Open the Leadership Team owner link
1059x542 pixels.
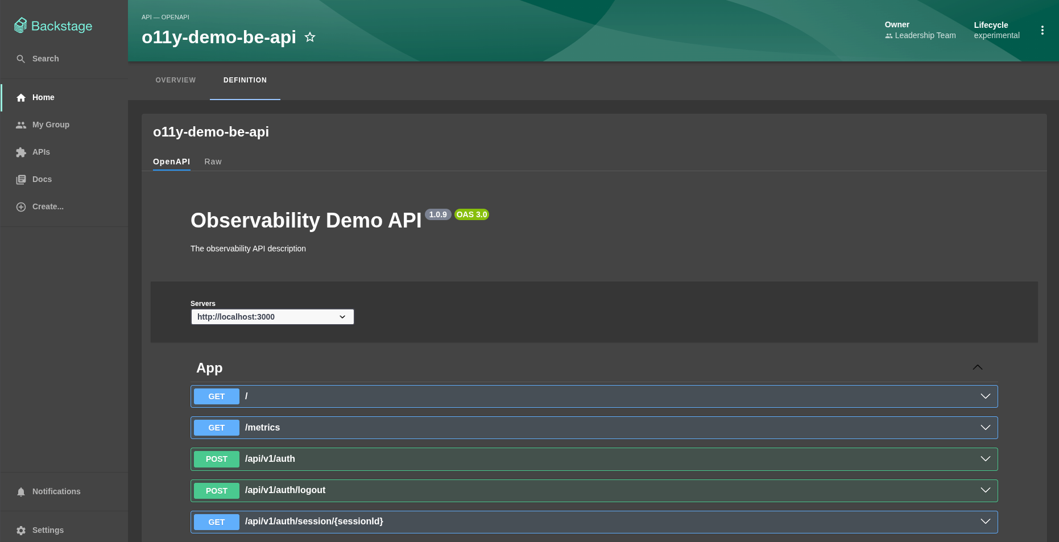pyautogui.click(x=925, y=35)
